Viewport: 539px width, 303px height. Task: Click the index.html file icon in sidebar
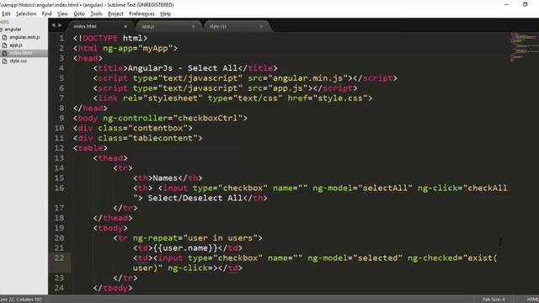pos(5,53)
